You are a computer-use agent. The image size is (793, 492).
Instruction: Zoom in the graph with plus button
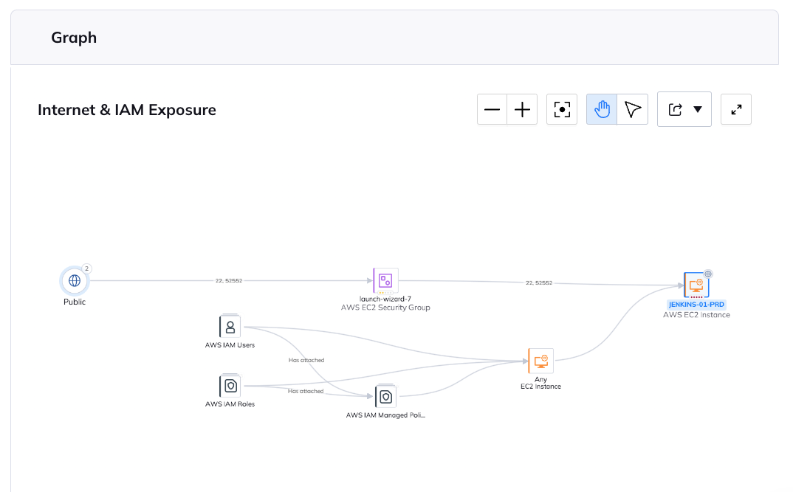[522, 109]
